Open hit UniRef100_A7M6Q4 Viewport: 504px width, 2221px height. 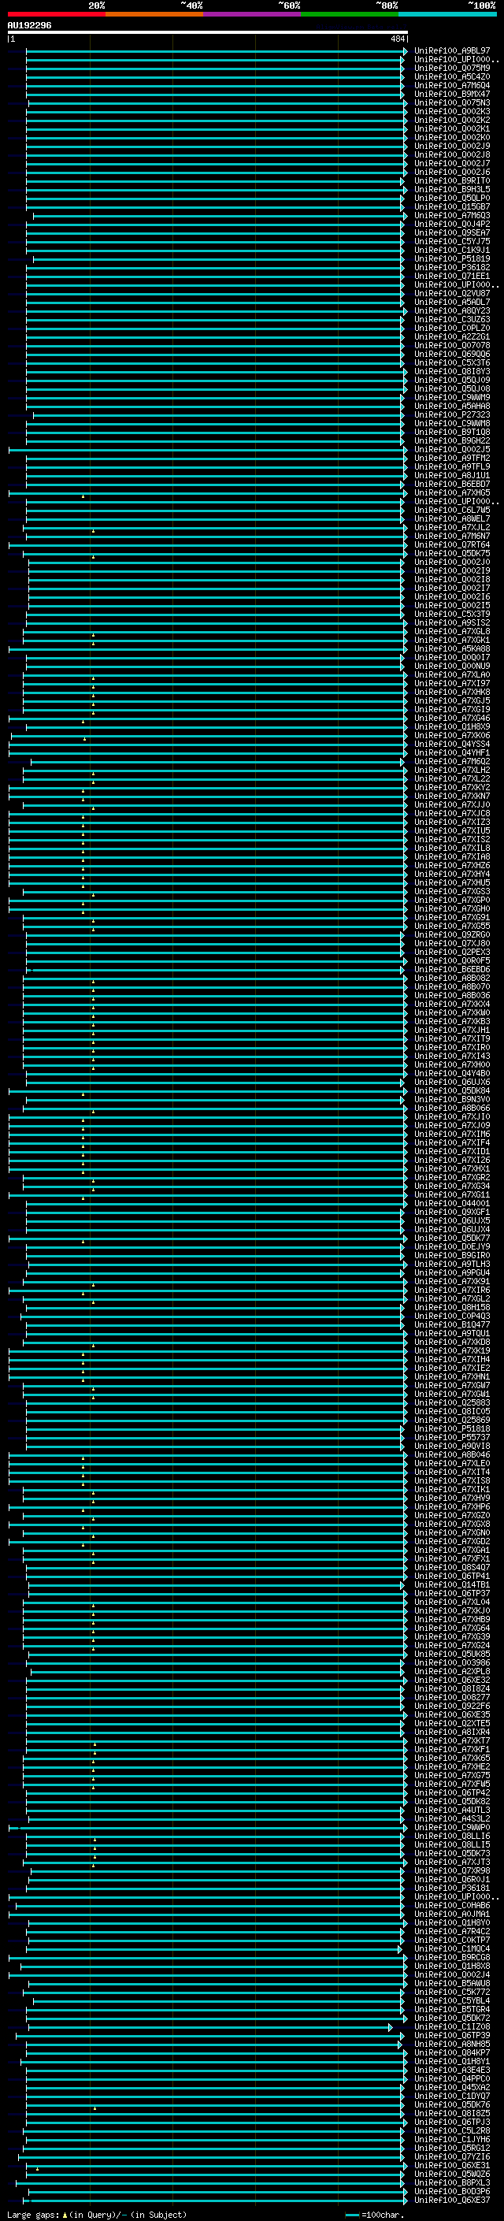click(x=452, y=85)
